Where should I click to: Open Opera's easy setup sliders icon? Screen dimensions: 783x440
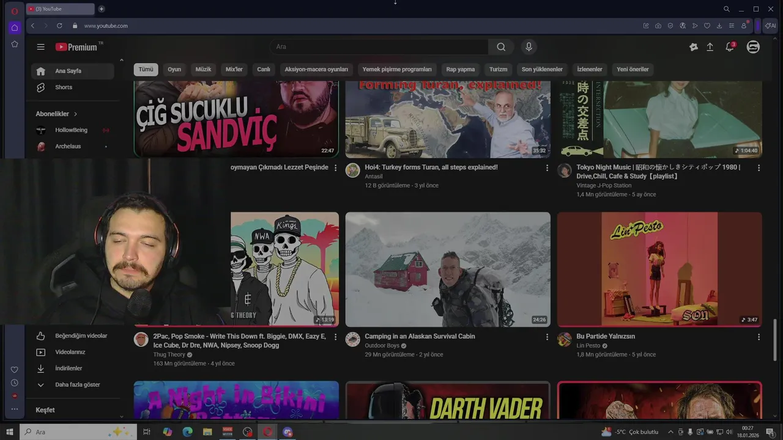(731, 26)
